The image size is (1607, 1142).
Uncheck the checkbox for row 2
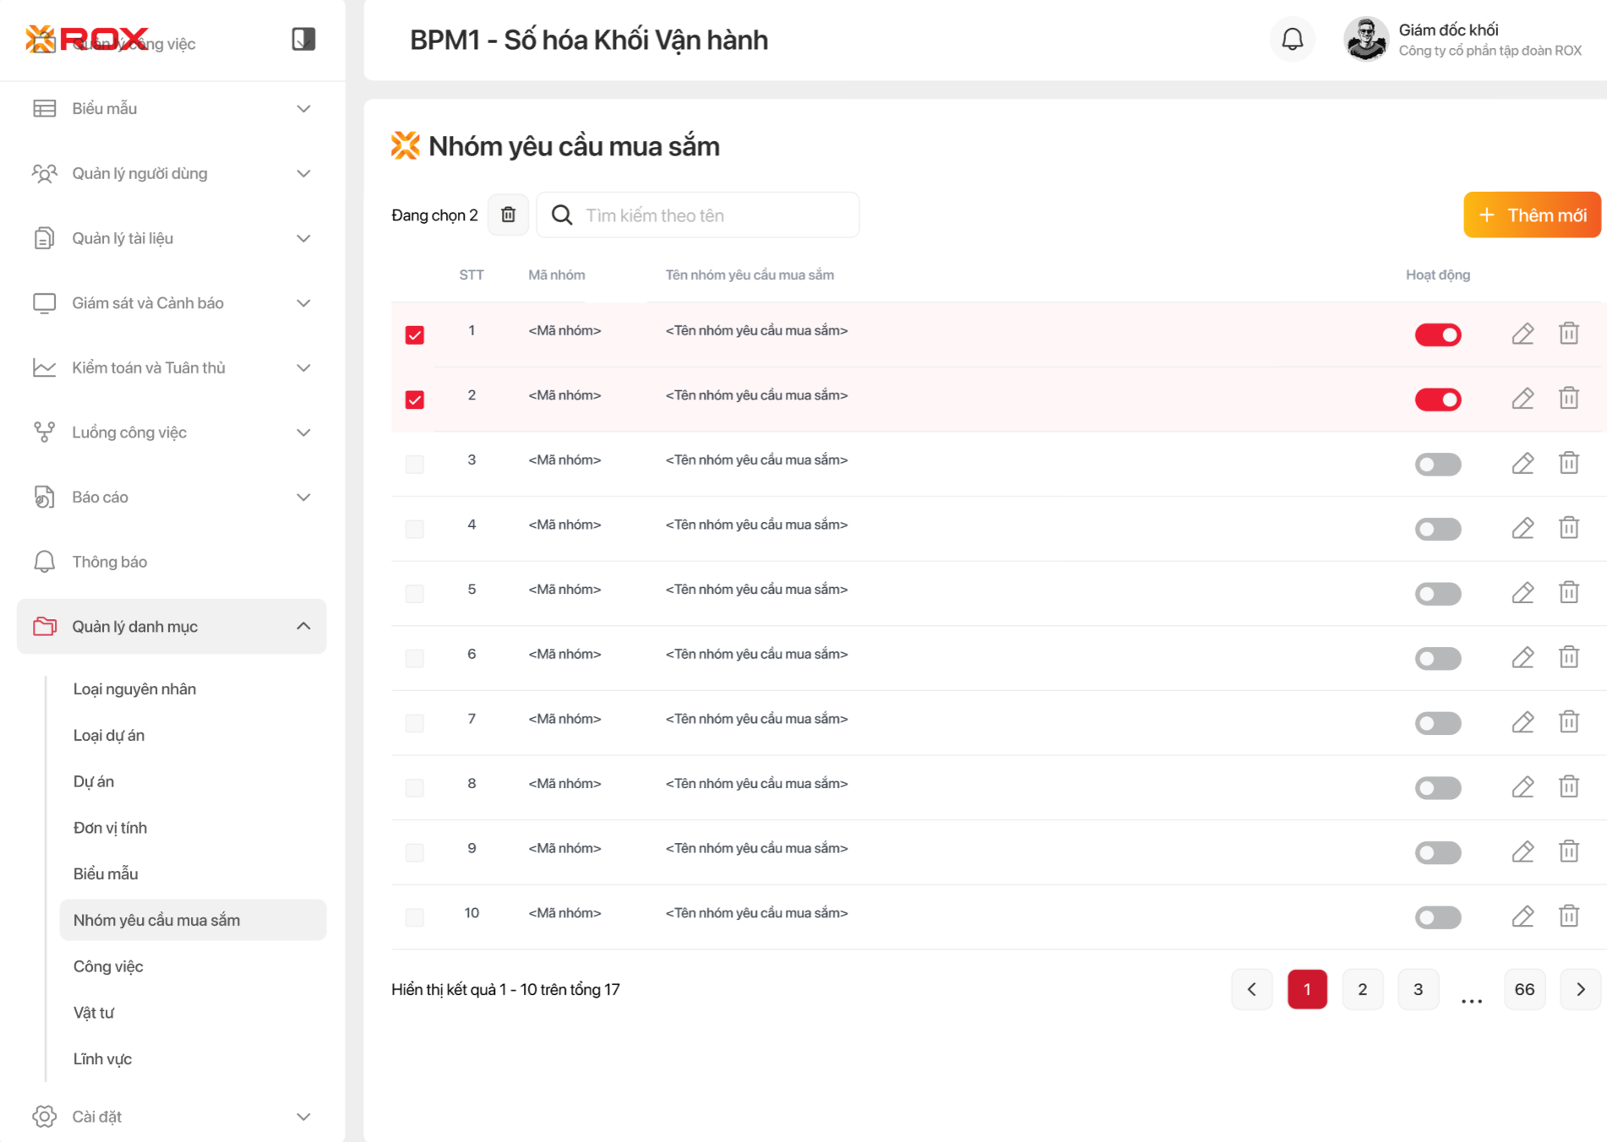[414, 400]
